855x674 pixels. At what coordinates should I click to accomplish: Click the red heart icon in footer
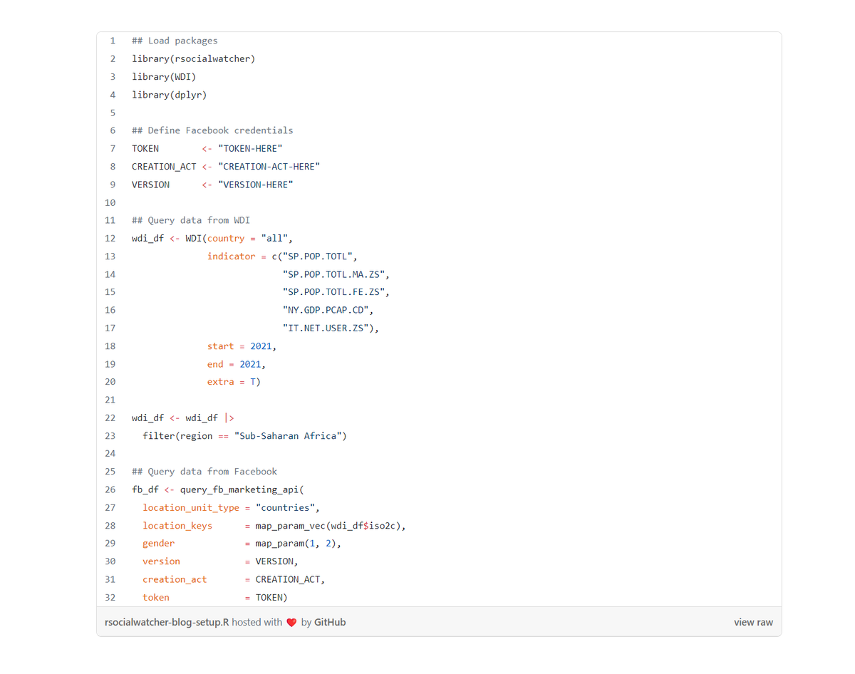[x=291, y=623]
